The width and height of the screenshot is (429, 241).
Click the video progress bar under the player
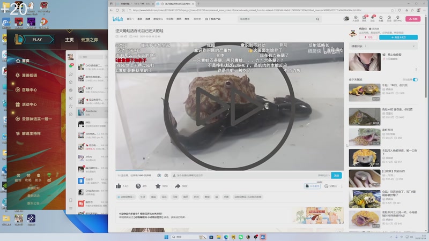coord(230,170)
